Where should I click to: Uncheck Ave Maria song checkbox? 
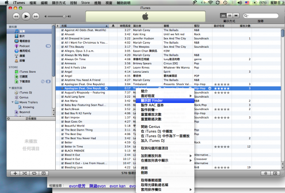point(62,101)
